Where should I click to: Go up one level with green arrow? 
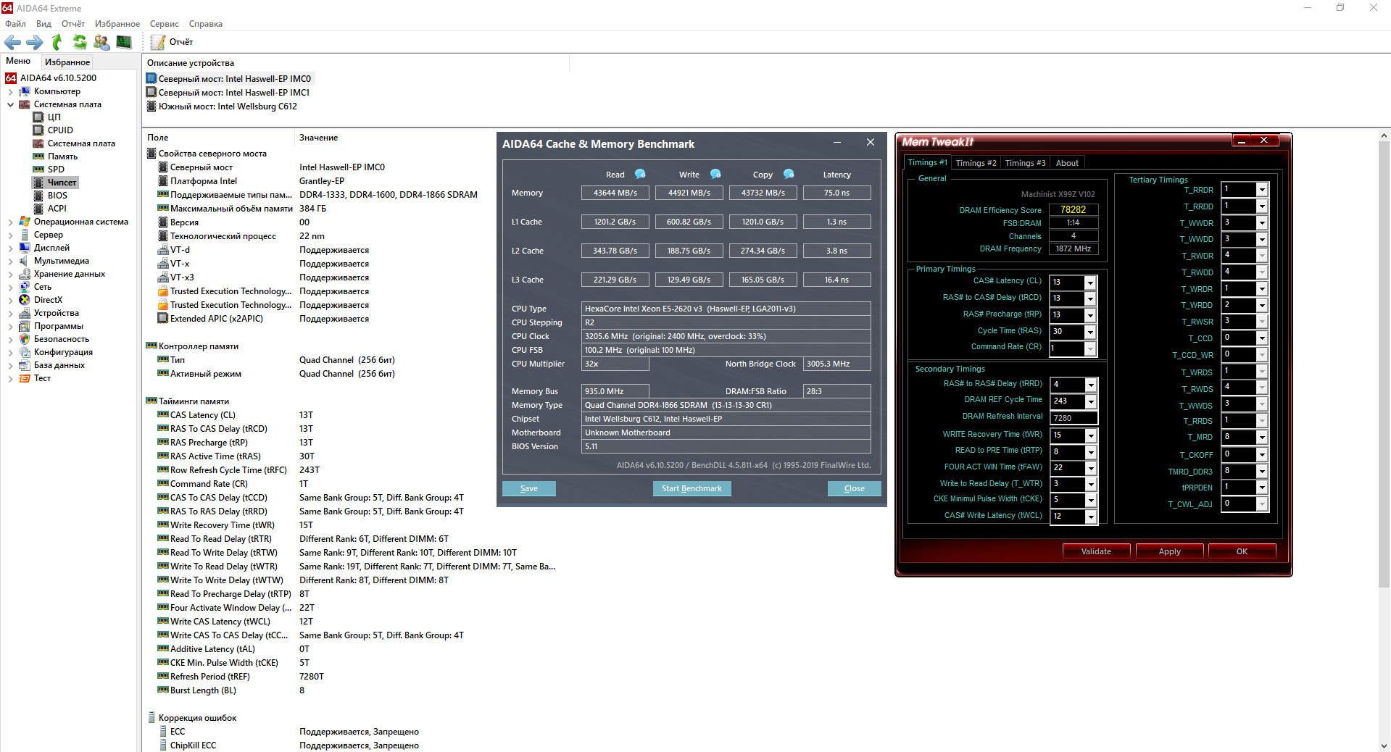pos(57,43)
